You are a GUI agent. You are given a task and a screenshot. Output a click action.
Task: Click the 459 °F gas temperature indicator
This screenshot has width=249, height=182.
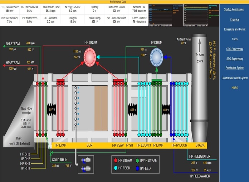coord(166,110)
